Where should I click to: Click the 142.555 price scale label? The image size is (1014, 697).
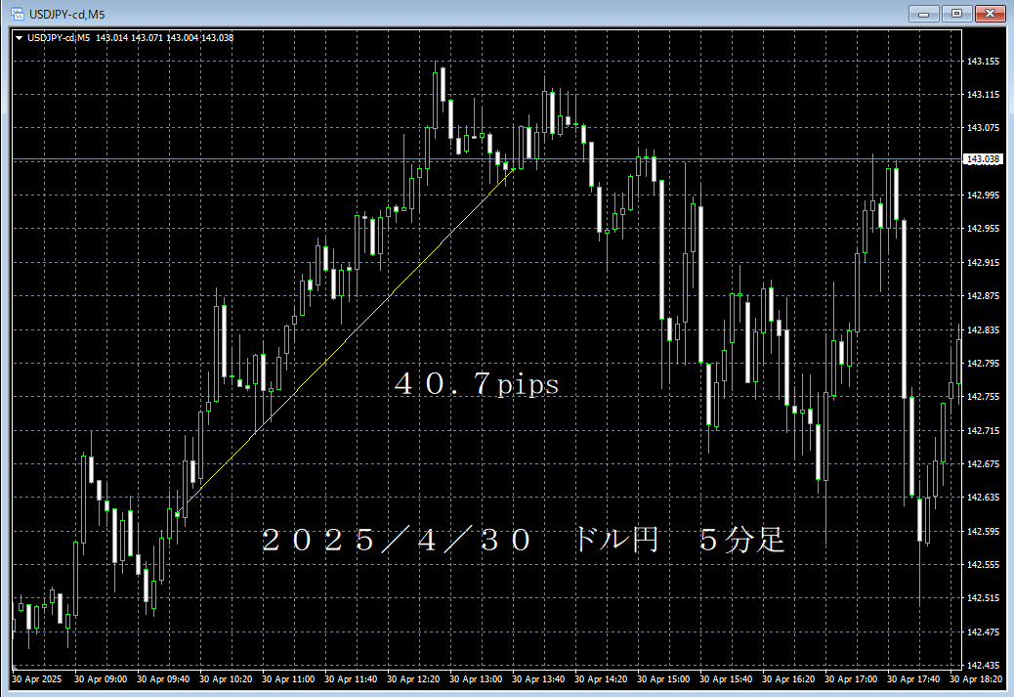[x=983, y=564]
